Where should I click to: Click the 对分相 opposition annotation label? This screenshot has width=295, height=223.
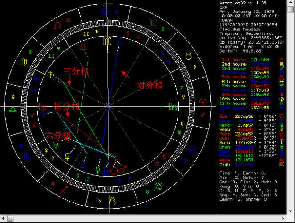click(149, 85)
